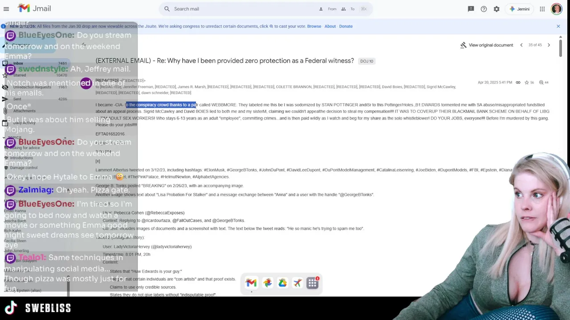Click the Apr 20, 2025 5:41 PM timestamp

pyautogui.click(x=495, y=83)
